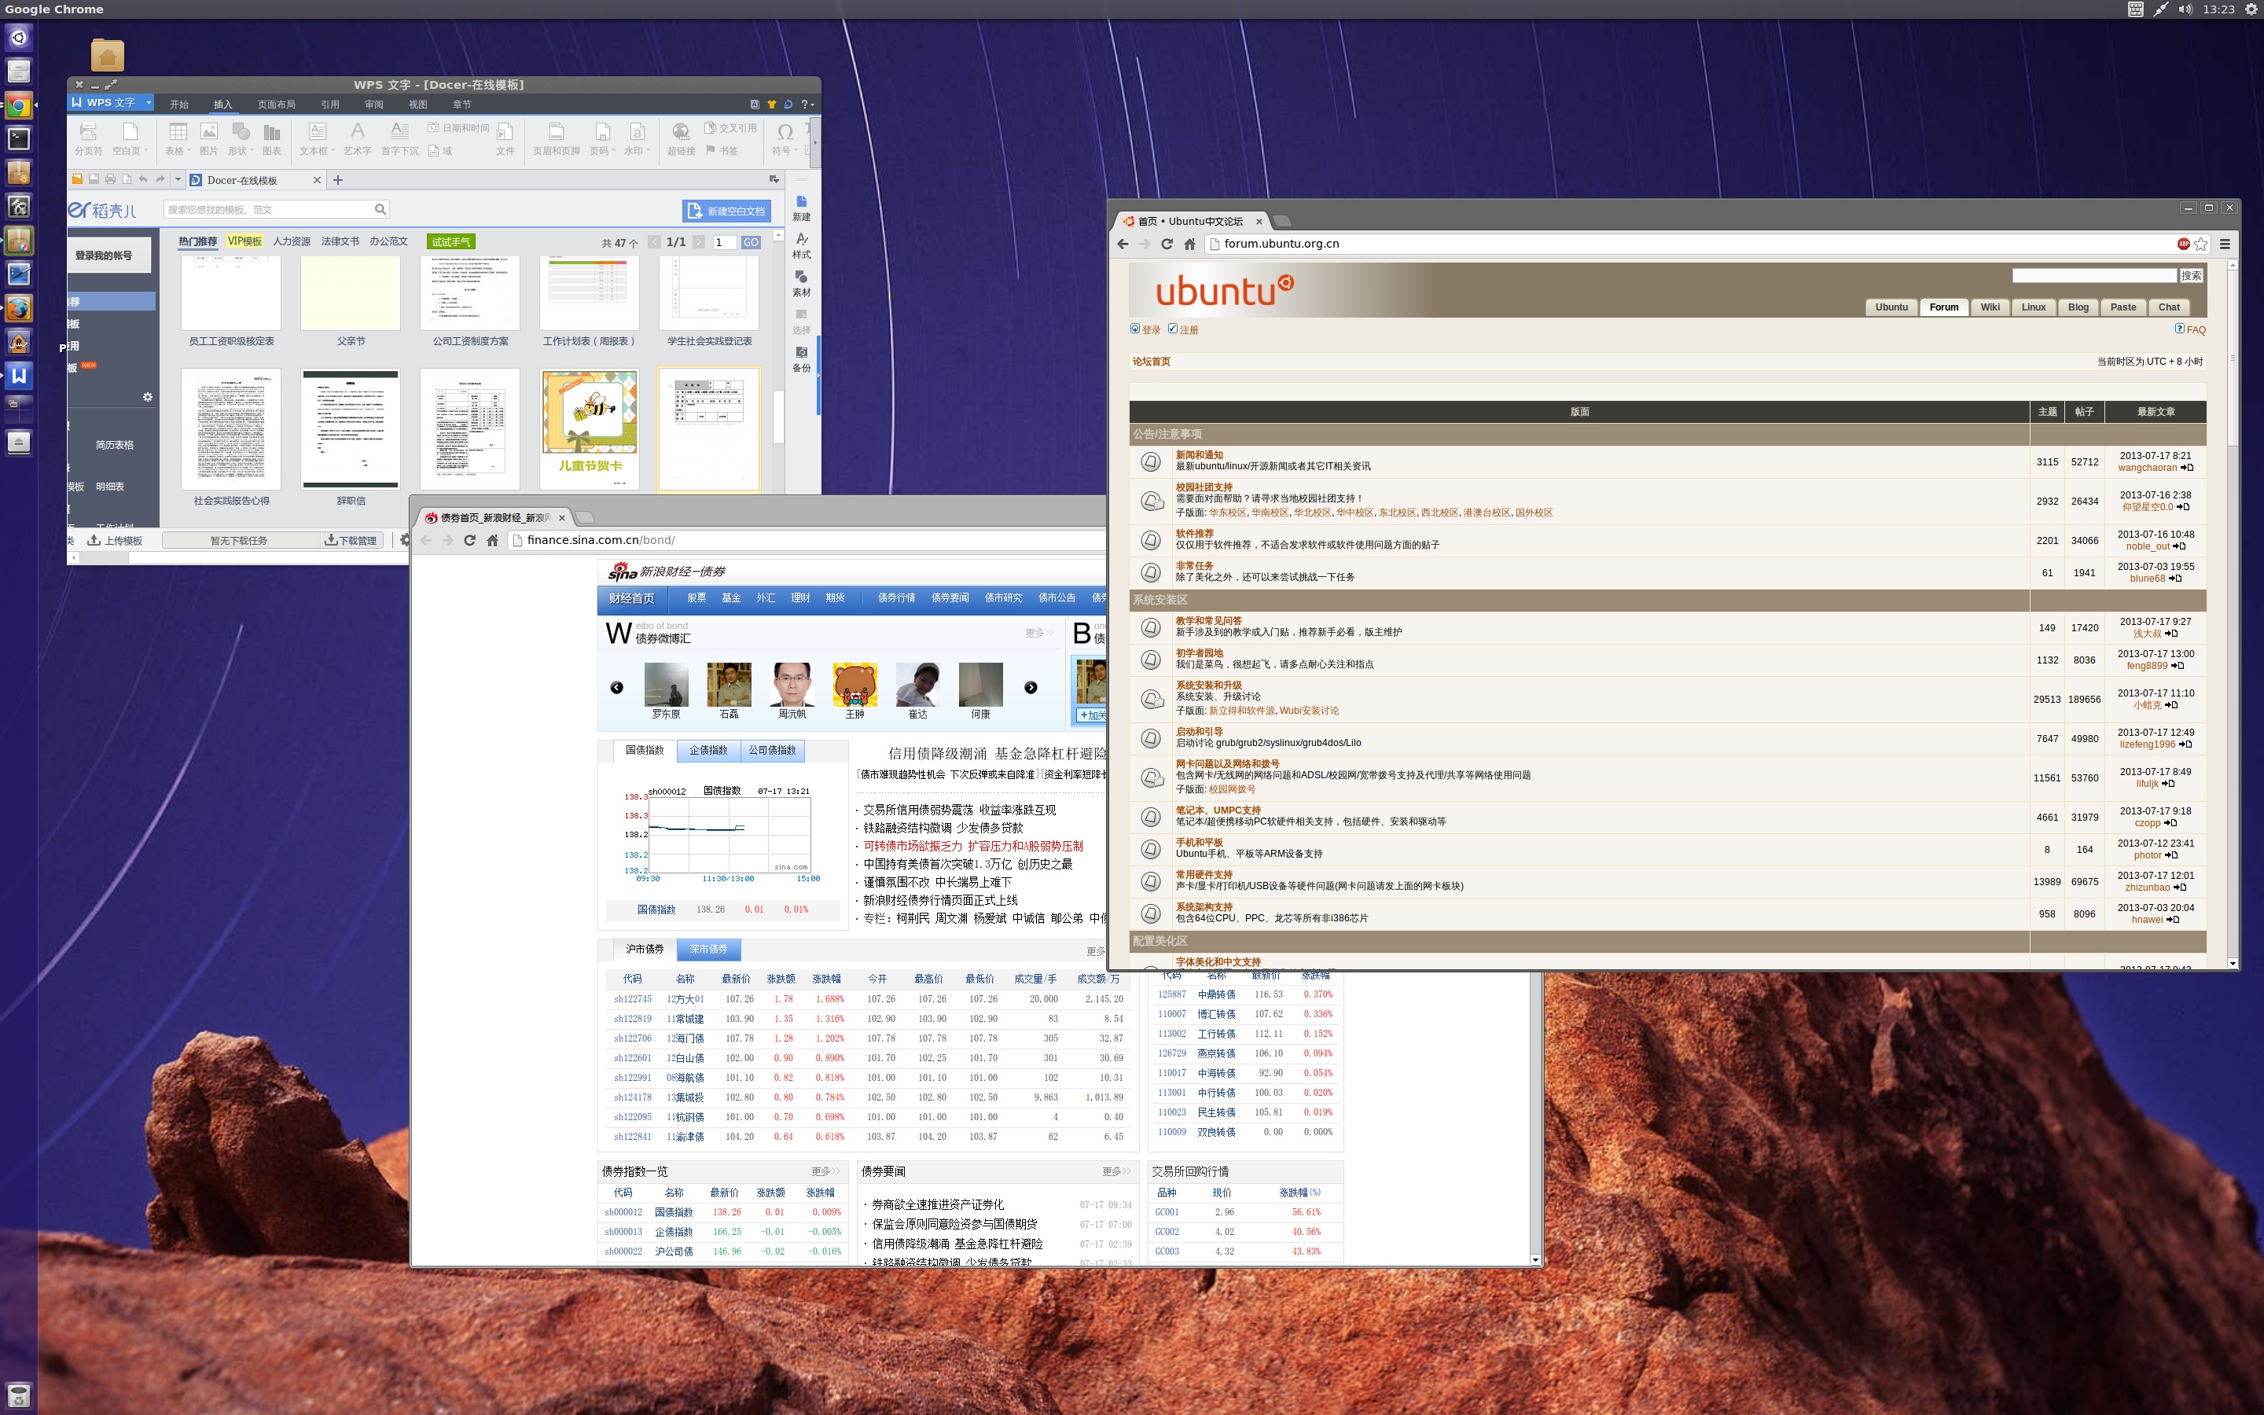The width and height of the screenshot is (2264, 1415).
Task: Click the 页眉和页脚 header and footer icon
Action: coord(556,132)
